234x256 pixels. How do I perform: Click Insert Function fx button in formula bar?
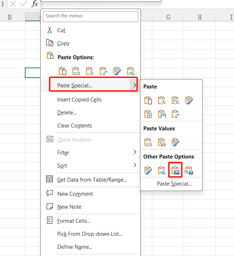[35, 4]
